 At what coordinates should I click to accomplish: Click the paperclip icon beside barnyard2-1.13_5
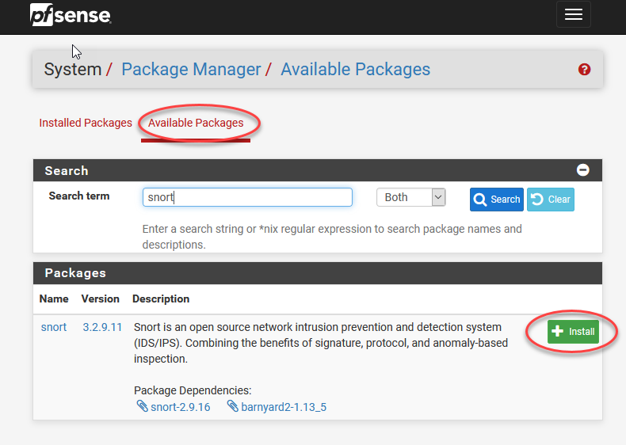(x=233, y=406)
